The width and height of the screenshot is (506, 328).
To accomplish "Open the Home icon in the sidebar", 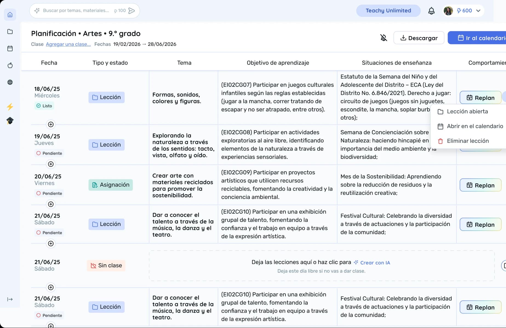I will [10, 14].
